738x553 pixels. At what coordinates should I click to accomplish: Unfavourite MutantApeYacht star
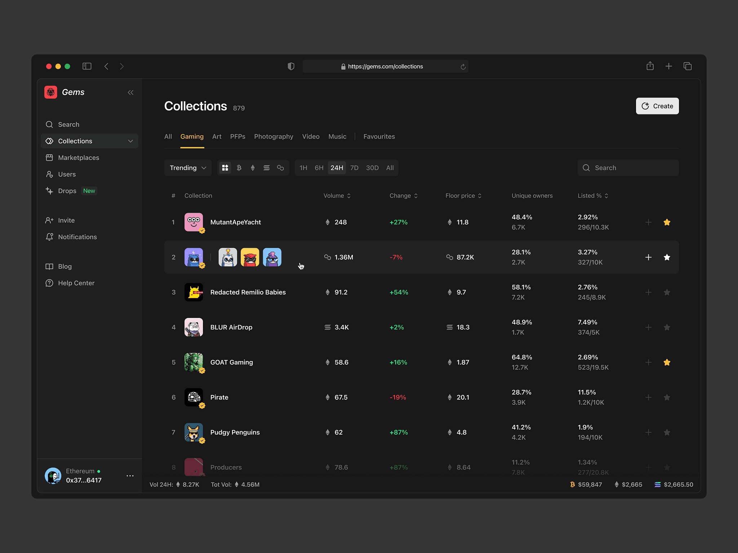(667, 222)
